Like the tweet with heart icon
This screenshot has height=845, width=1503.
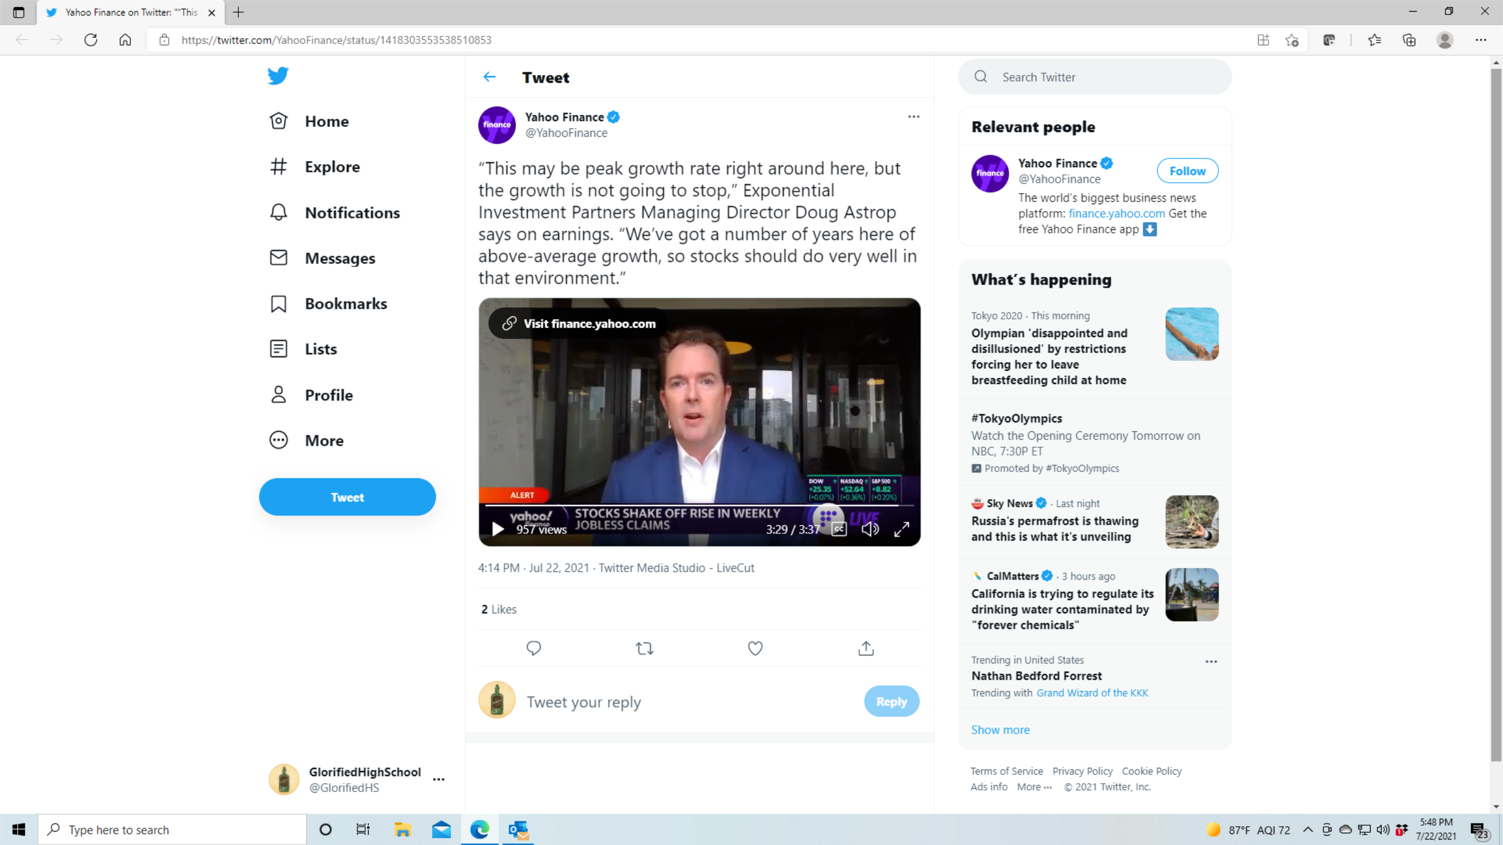755,649
